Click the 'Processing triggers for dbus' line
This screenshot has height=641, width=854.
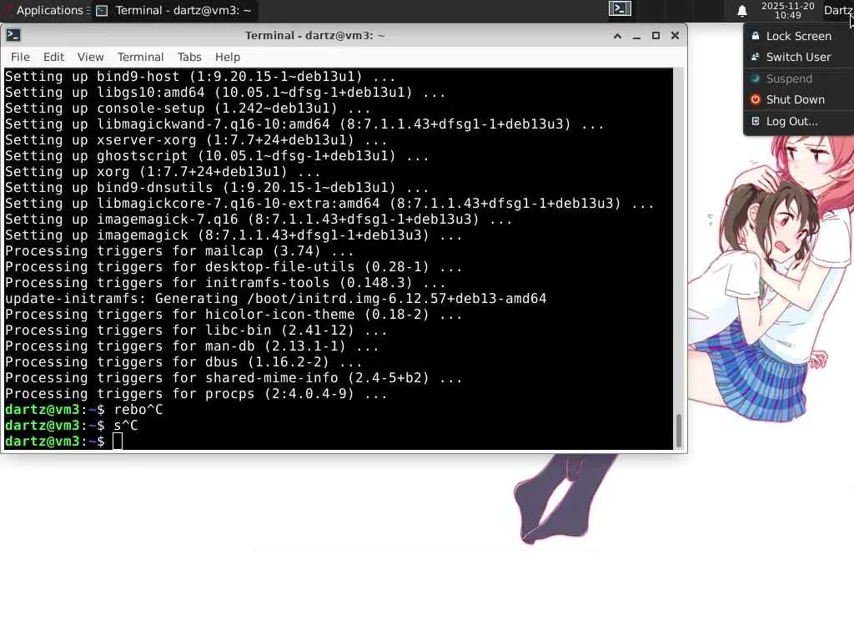point(183,362)
